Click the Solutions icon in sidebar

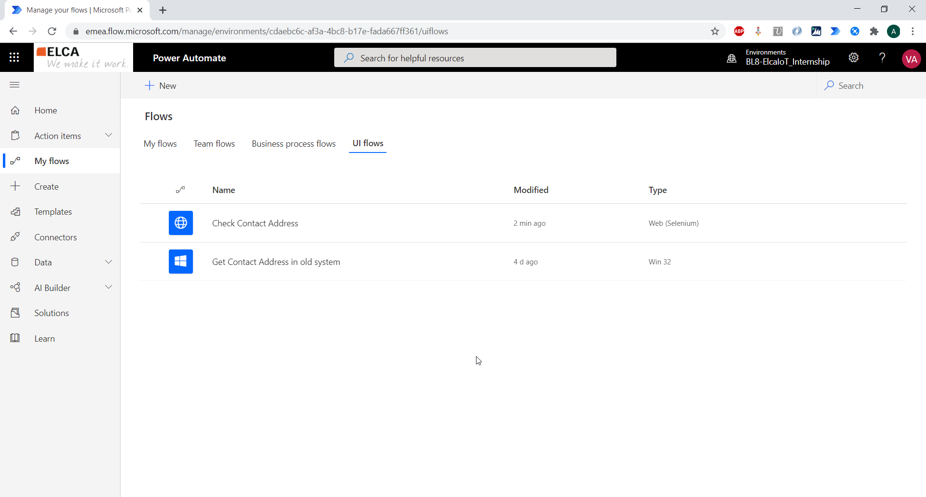[x=15, y=313]
